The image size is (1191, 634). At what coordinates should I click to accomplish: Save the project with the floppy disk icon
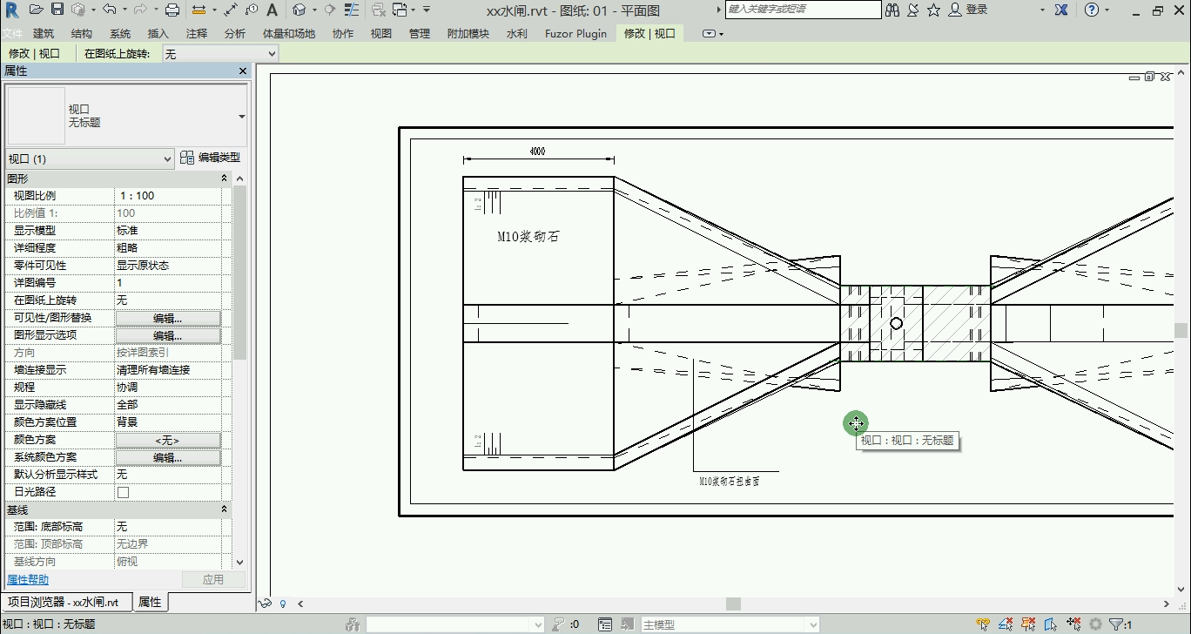tap(57, 10)
